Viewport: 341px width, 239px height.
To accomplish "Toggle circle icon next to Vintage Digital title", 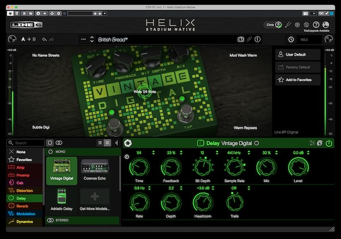I will [x=257, y=143].
